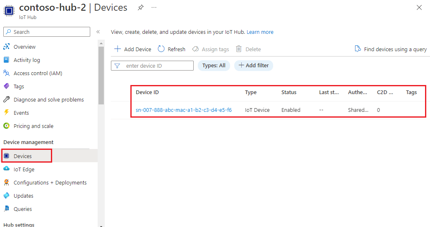430x227 pixels.
Task: Click the Tags icon in sidebar
Action: click(x=6, y=86)
